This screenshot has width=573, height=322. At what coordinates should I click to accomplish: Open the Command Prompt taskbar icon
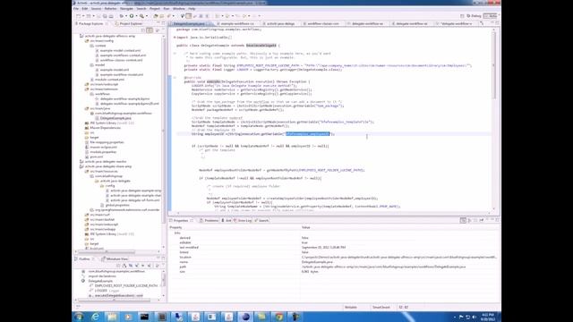pos(144,317)
